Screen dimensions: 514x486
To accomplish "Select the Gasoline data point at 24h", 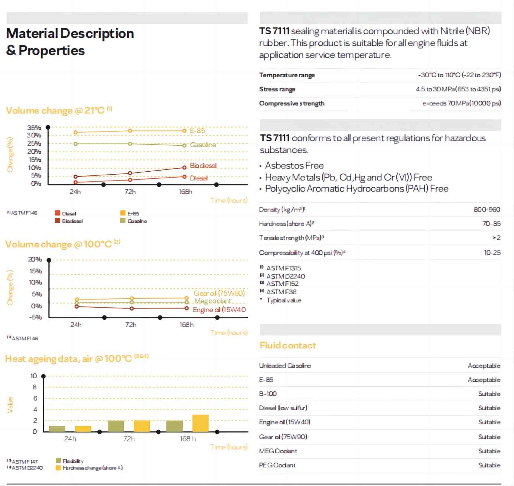I will pyautogui.click(x=76, y=144).
